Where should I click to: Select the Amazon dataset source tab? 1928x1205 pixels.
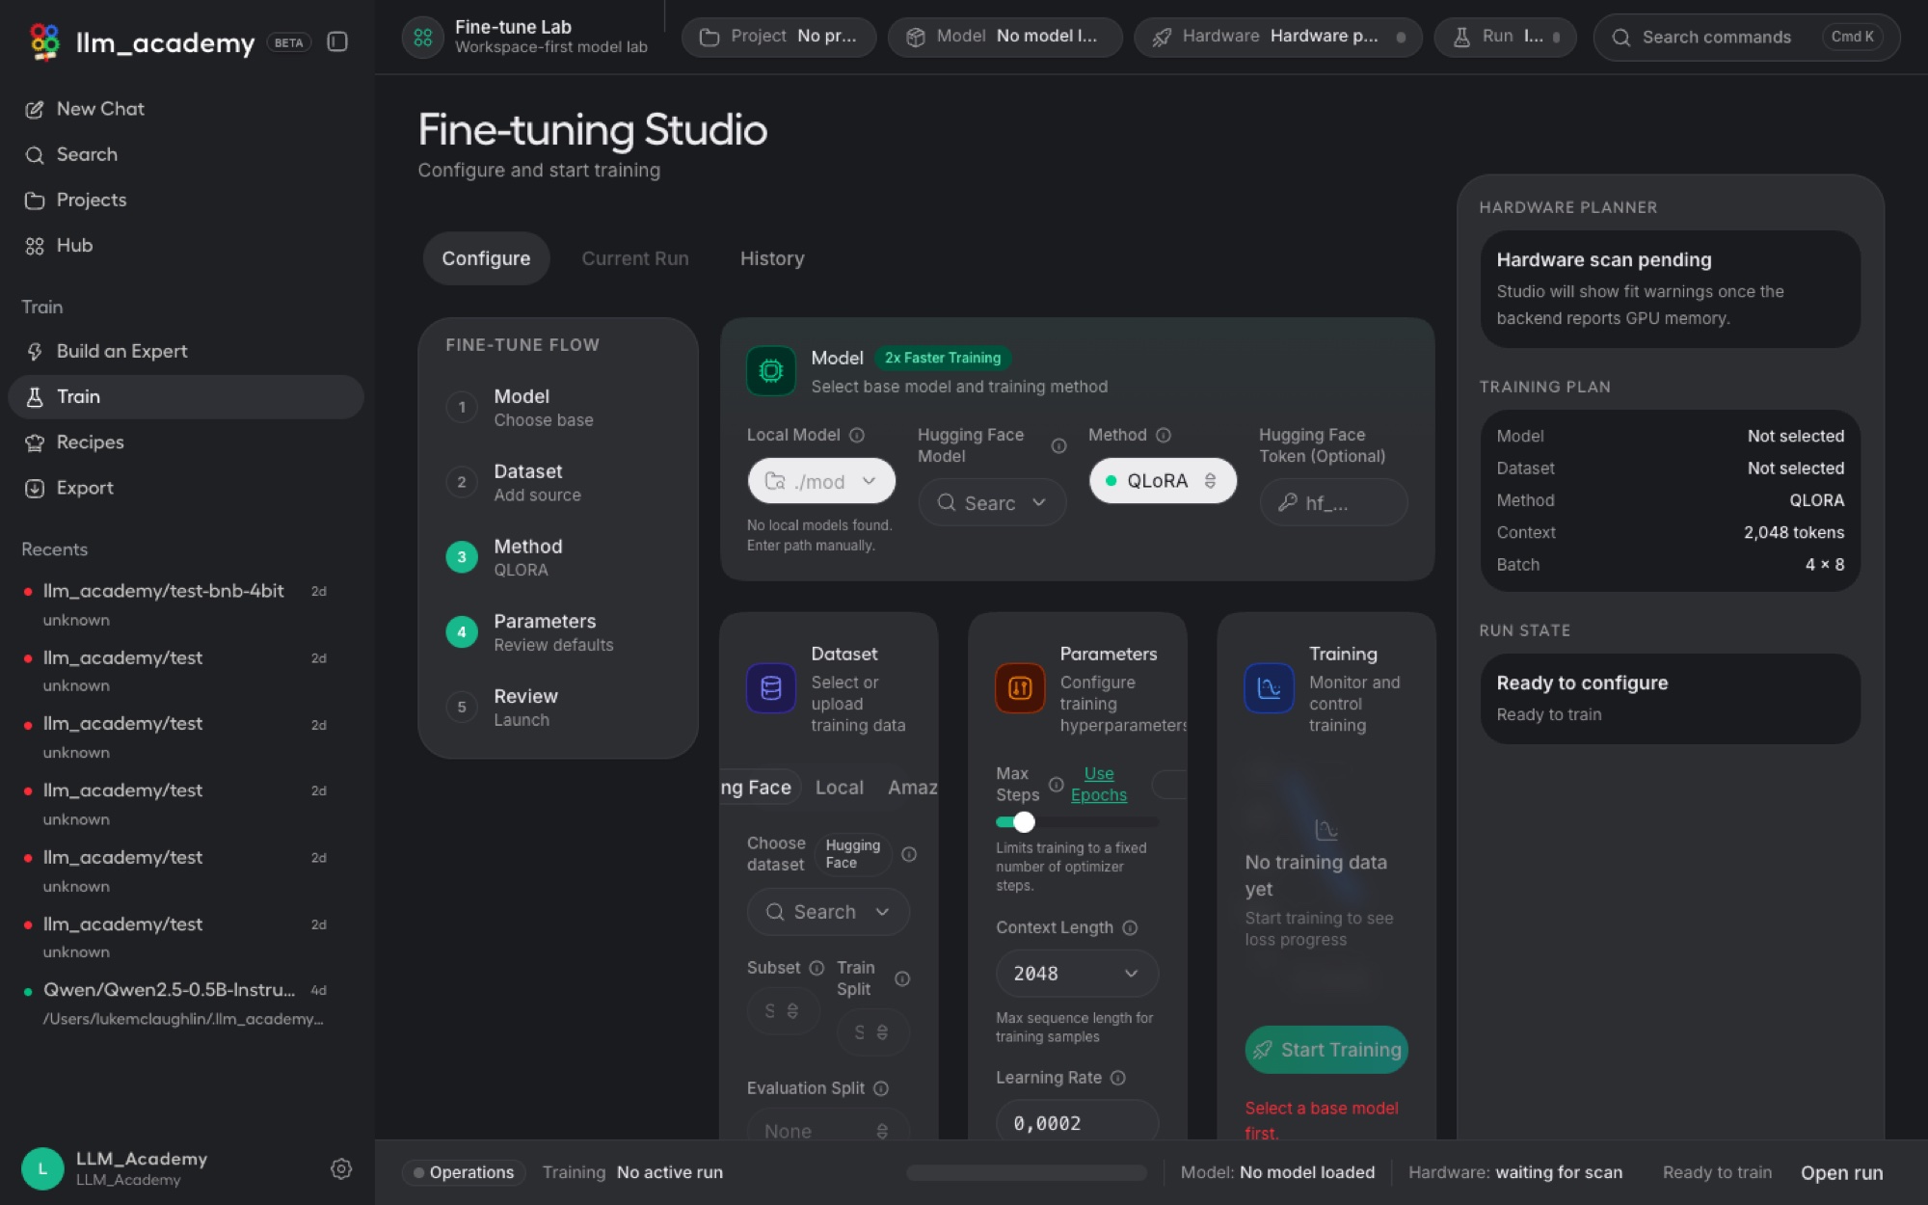913,788
